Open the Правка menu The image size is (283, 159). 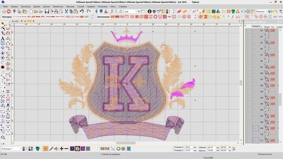14,7
